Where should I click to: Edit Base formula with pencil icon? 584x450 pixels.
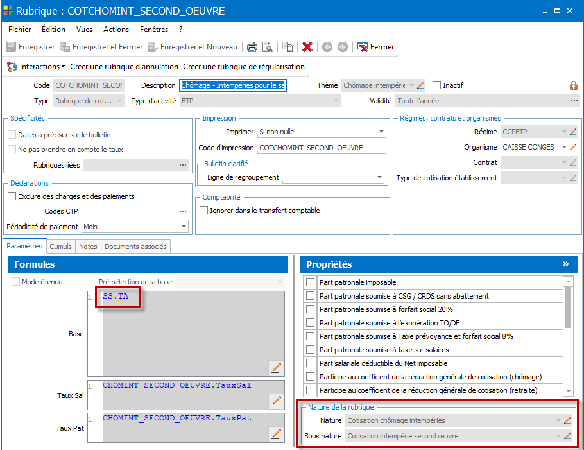(x=276, y=368)
